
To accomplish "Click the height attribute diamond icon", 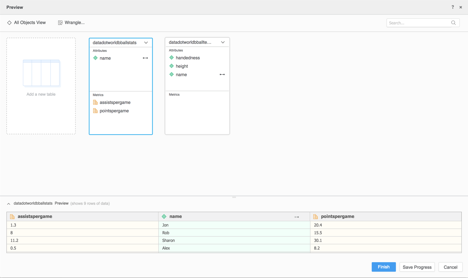I will click(x=171, y=66).
